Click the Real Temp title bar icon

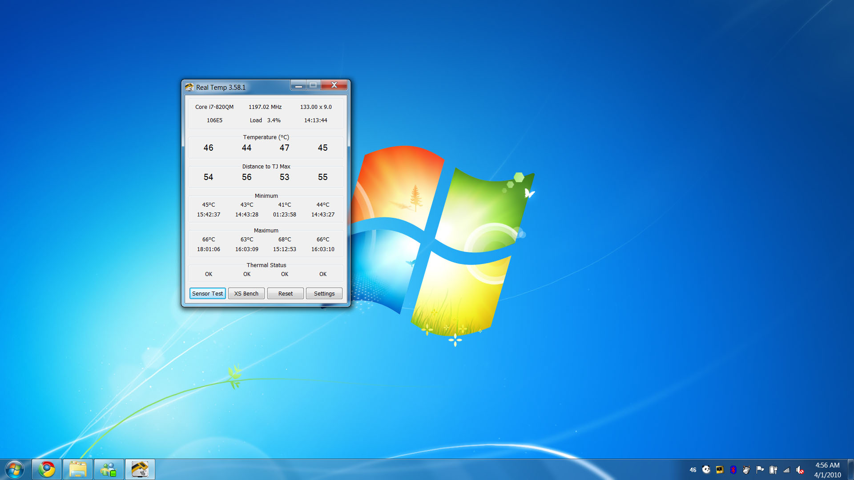(x=189, y=87)
